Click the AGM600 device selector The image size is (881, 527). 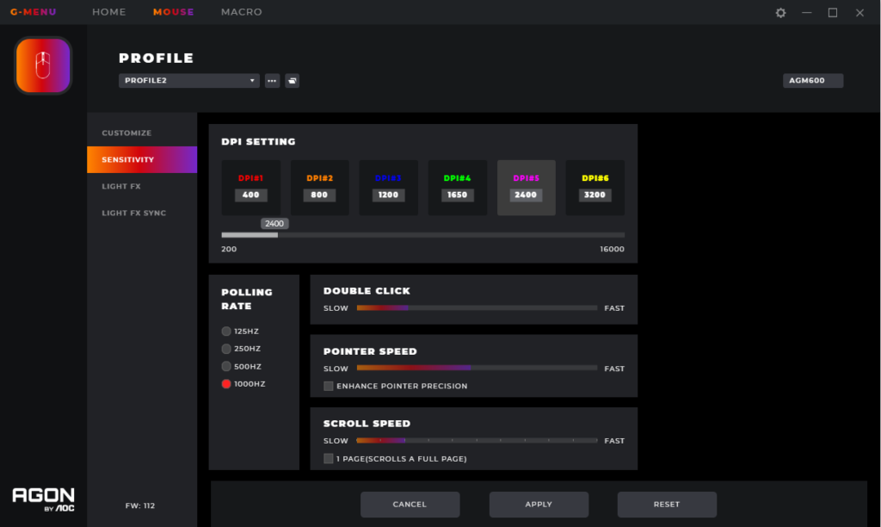(812, 81)
